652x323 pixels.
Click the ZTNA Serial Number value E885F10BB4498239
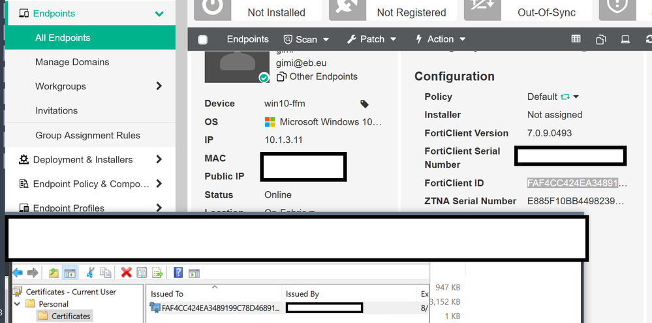pyautogui.click(x=576, y=201)
